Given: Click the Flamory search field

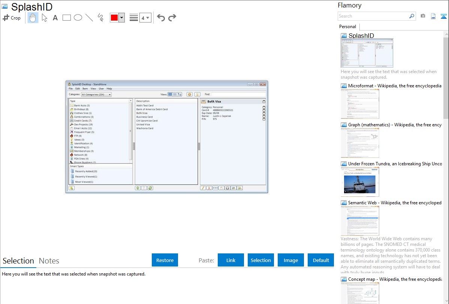Looking at the screenshot, I should (373, 16).
